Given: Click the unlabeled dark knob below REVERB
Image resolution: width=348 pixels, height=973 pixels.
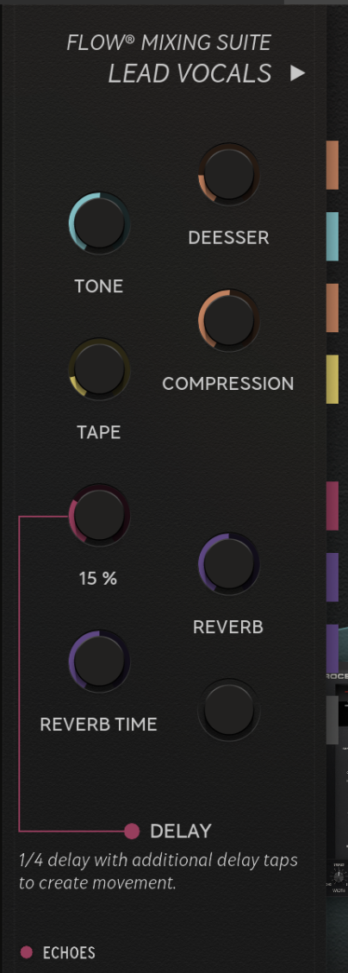Looking at the screenshot, I should click(229, 710).
